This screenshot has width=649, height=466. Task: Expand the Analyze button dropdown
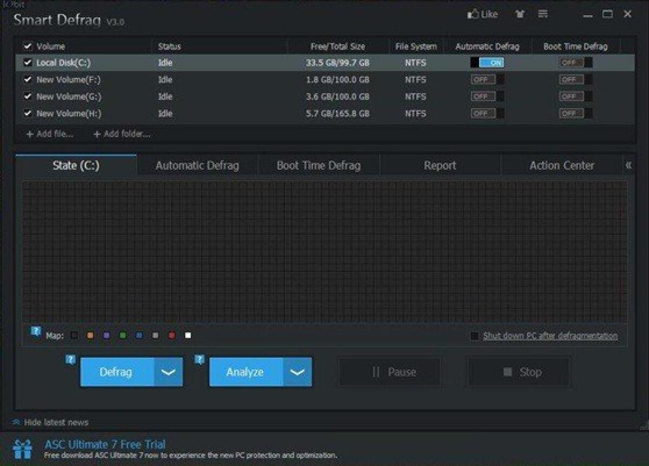pos(298,371)
